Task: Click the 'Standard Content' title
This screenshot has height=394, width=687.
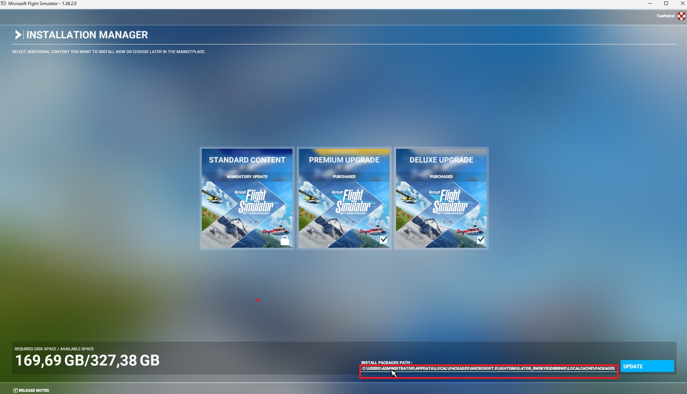Action: 247,160
